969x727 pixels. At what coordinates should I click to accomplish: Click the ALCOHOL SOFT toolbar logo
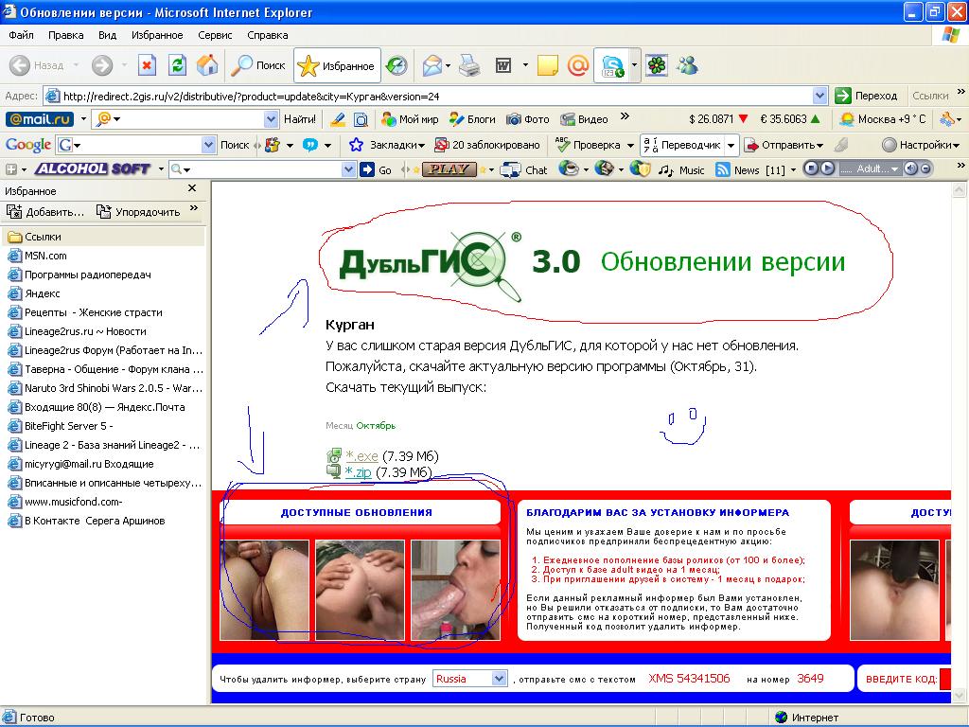pyautogui.click(x=93, y=168)
